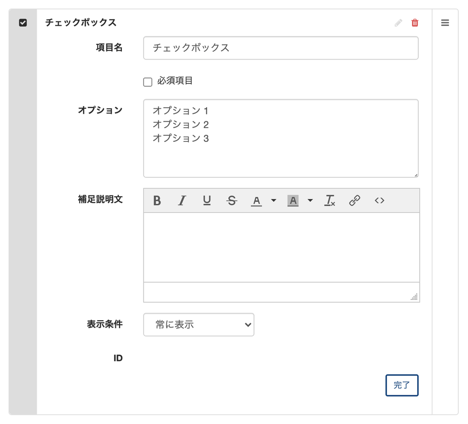This screenshot has height=424, width=468.
Task: Toggle Italic text formatting
Action: (182, 200)
